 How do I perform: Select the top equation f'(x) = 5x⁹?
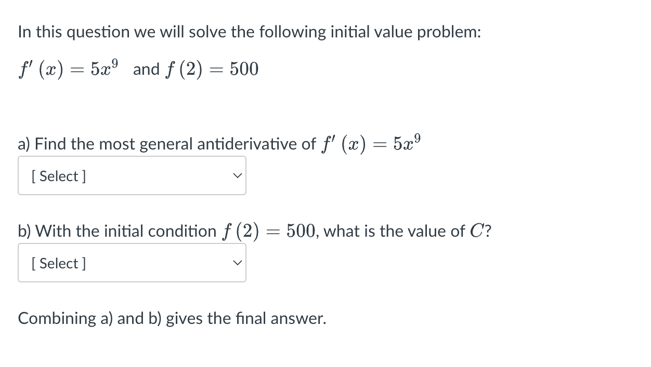pos(69,69)
